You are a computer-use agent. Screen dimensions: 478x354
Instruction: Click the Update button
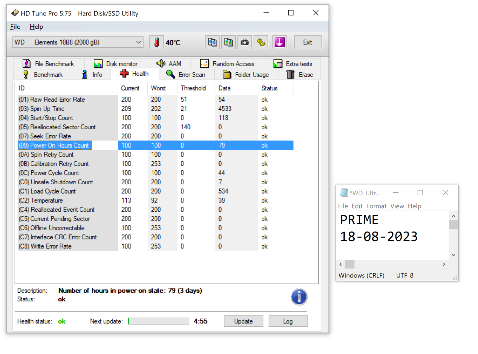pyautogui.click(x=243, y=321)
